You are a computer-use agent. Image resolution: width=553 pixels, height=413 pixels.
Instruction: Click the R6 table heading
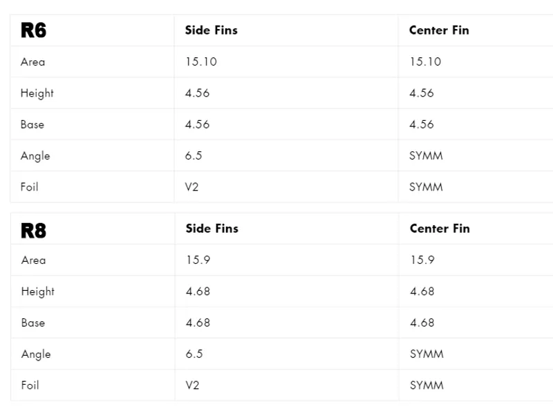pos(34,30)
